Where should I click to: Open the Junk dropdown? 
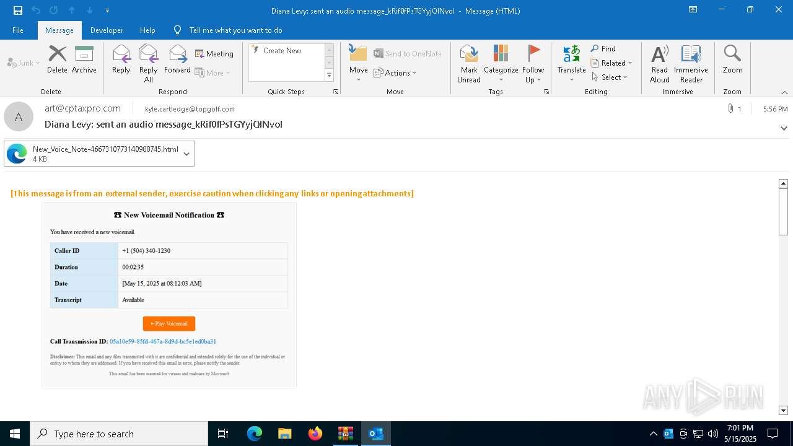pyautogui.click(x=24, y=63)
